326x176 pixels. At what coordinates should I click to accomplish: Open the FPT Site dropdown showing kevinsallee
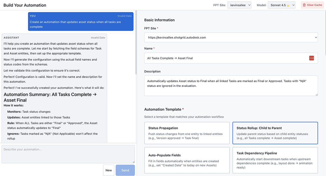click(x=239, y=5)
